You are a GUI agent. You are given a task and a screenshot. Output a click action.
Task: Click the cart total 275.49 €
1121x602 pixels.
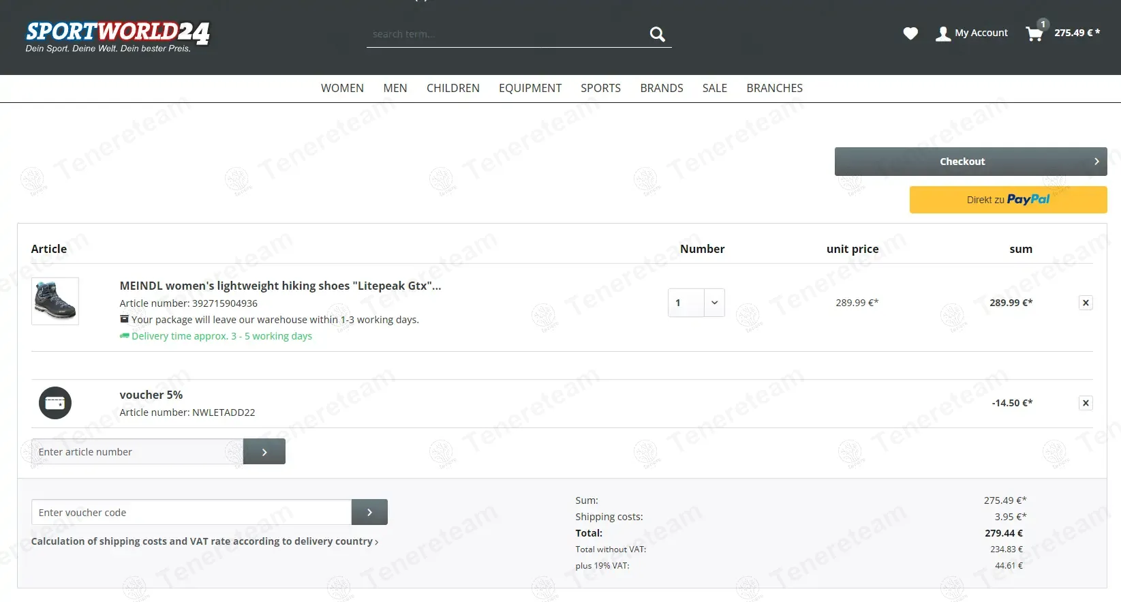point(1077,33)
